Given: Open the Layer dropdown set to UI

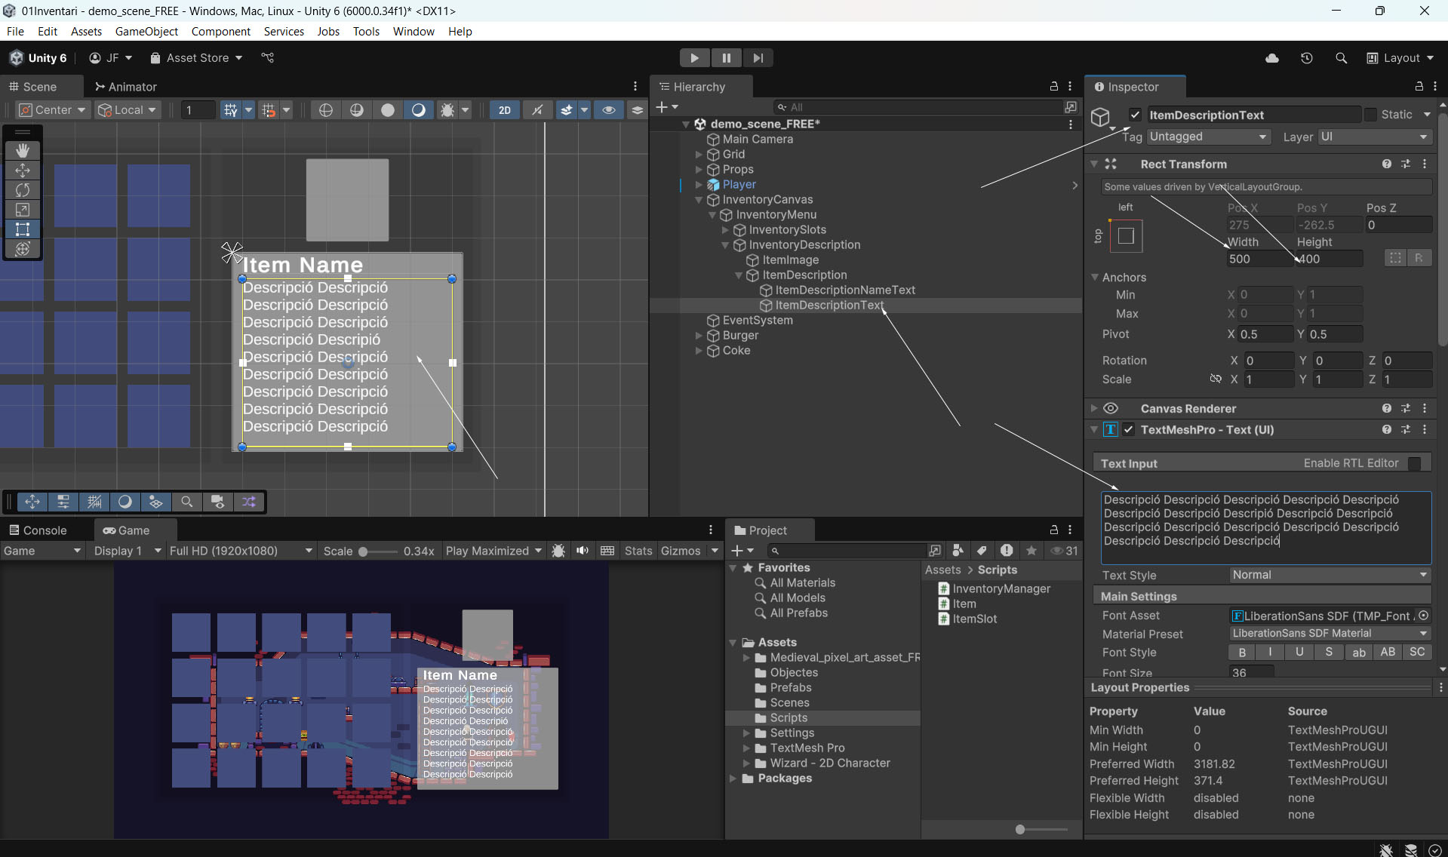Looking at the screenshot, I should click(1374, 137).
